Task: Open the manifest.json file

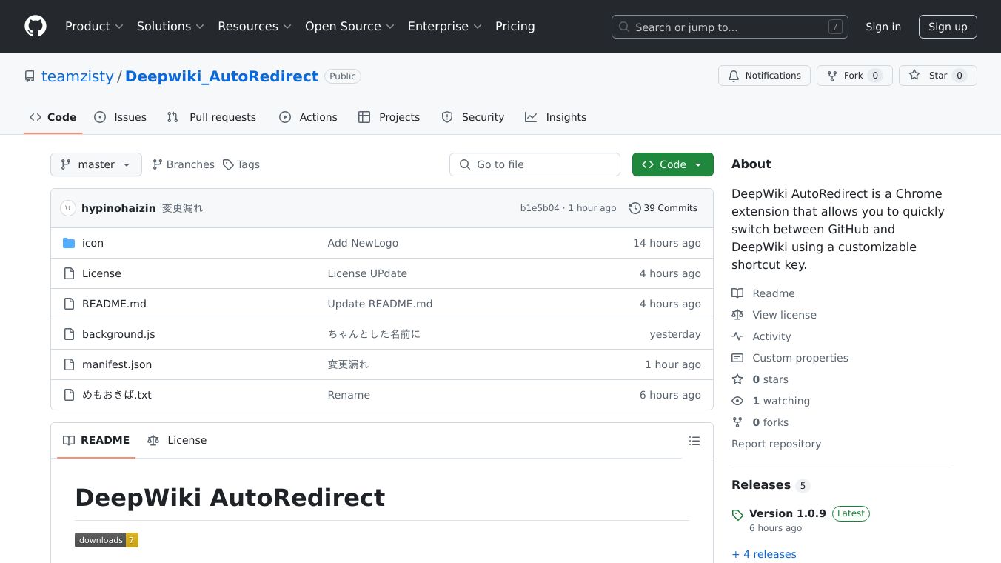Action: [x=117, y=364]
